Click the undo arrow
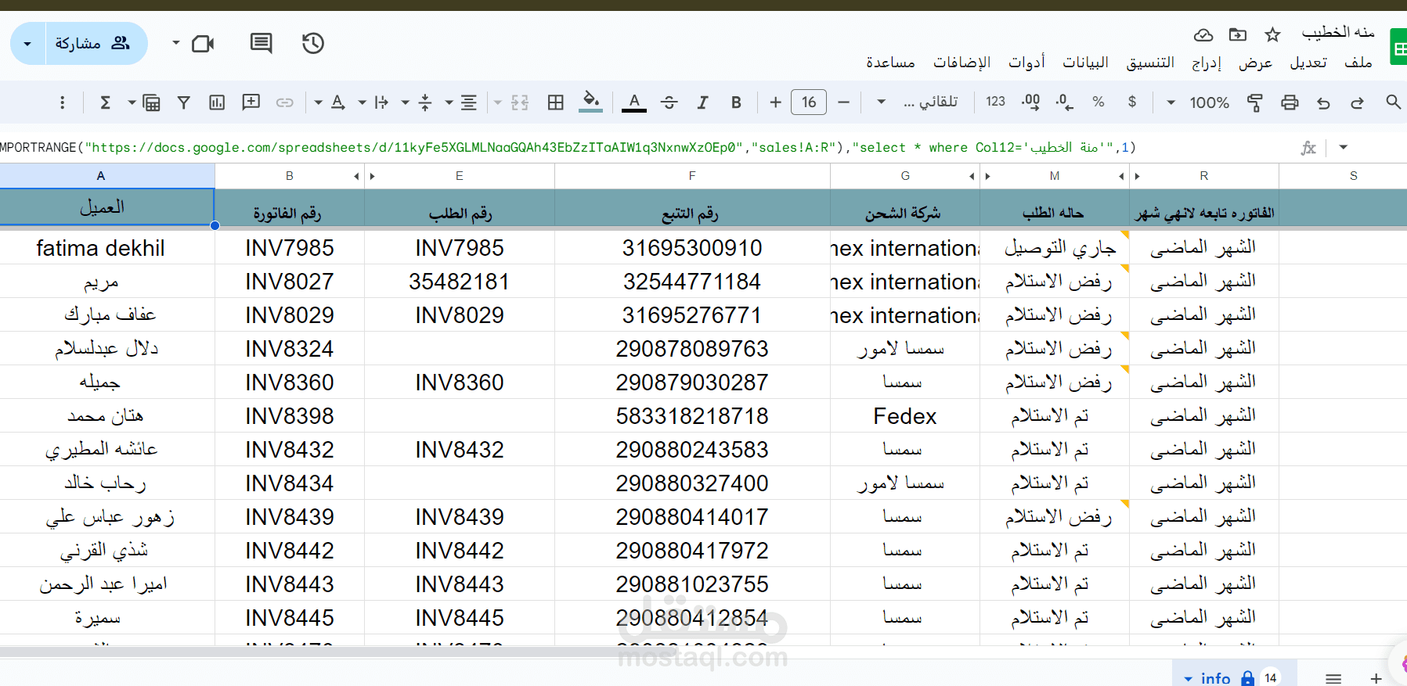Screen dimensions: 1407x686 pyautogui.click(x=1324, y=102)
